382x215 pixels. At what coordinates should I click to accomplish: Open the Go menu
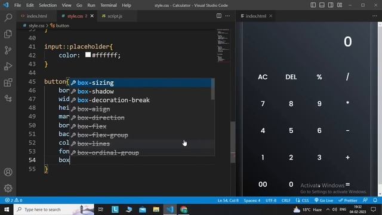79,5
